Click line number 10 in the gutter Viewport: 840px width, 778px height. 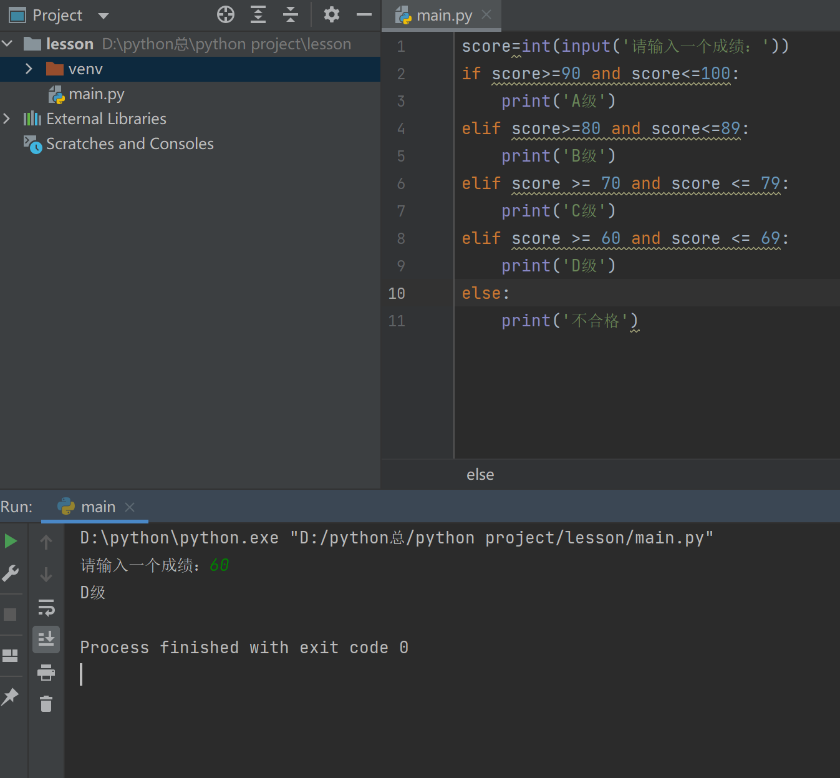[x=397, y=293]
